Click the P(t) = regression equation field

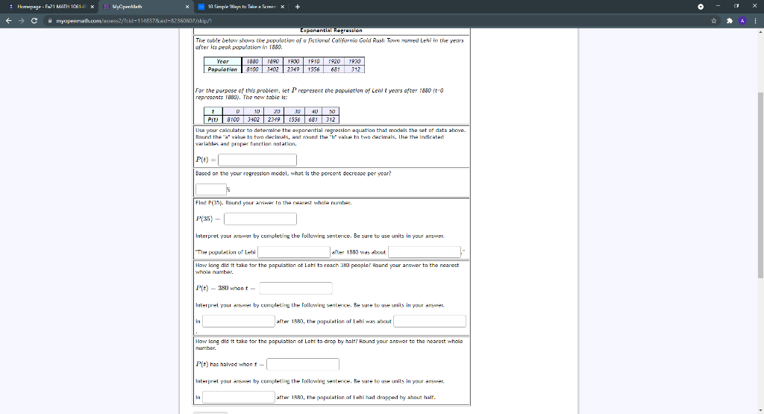(257, 160)
